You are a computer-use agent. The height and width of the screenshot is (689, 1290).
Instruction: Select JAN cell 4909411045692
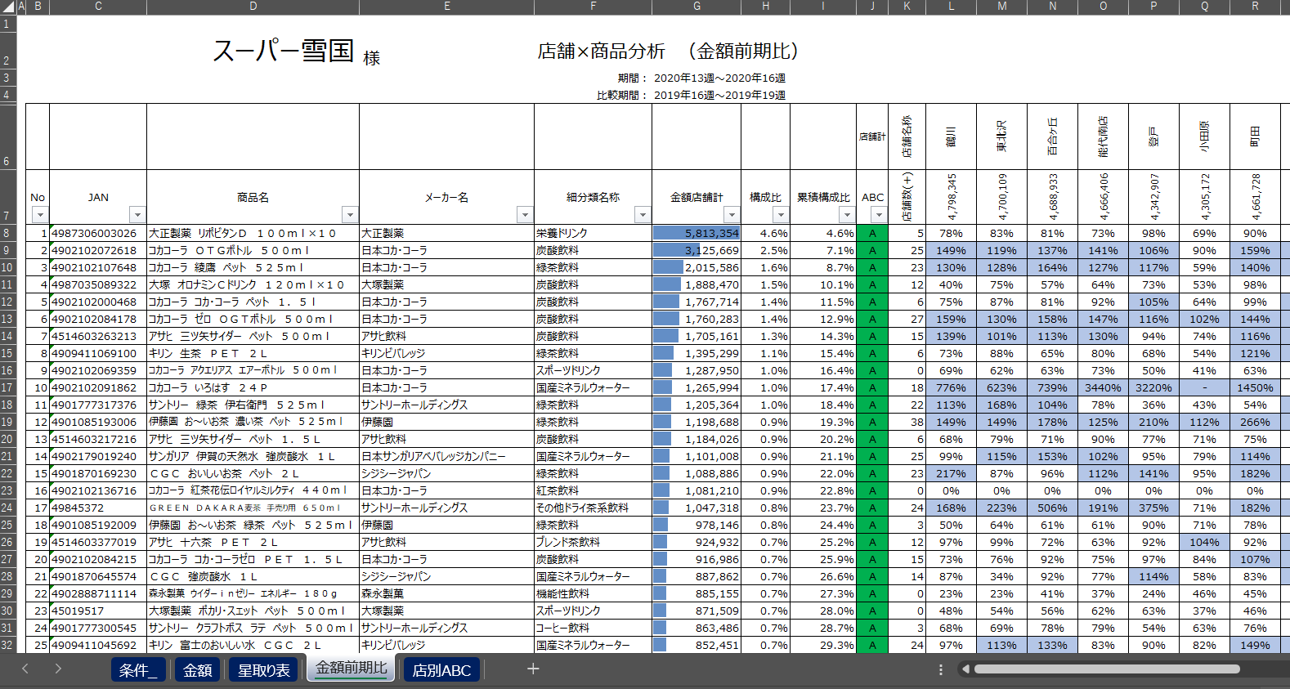(x=98, y=645)
